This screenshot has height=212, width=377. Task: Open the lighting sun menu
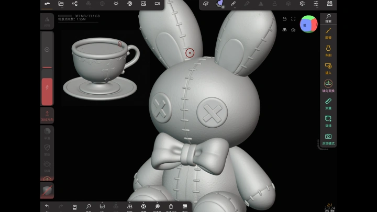coord(116,4)
